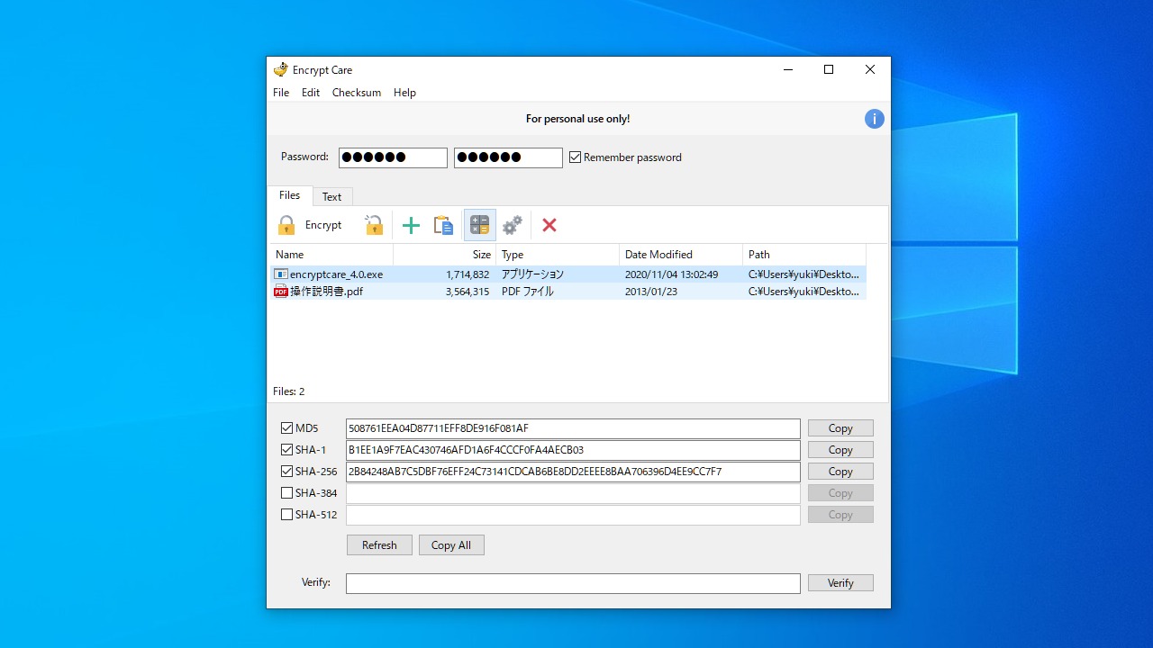Sort by the Type column header
Screen dimensions: 1153x648
click(558, 255)
